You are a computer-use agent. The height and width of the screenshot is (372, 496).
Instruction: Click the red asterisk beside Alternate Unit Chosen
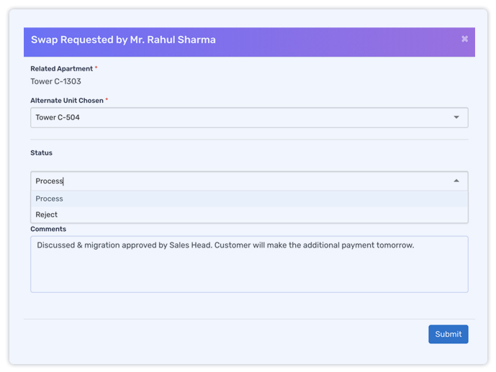click(107, 99)
